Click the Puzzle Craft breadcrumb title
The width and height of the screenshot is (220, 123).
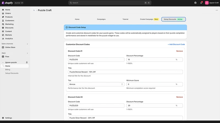(x=45, y=10)
